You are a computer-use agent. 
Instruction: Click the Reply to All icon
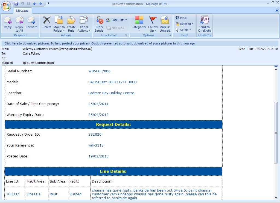19,23
